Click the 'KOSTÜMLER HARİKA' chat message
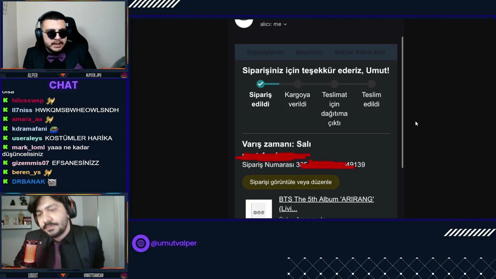The image size is (496, 279). 79,138
